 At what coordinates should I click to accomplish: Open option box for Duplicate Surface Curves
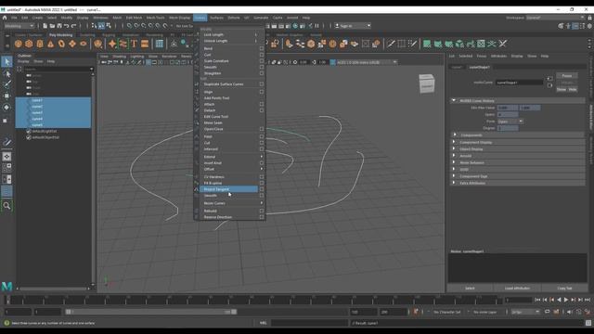(x=262, y=84)
